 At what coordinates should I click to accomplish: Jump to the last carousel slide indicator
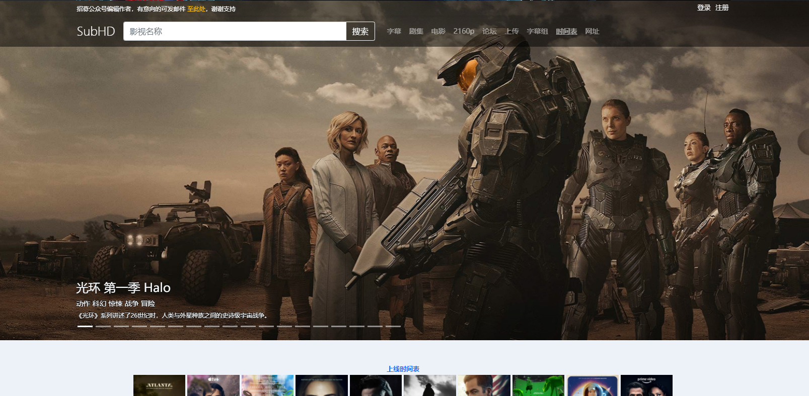click(393, 326)
